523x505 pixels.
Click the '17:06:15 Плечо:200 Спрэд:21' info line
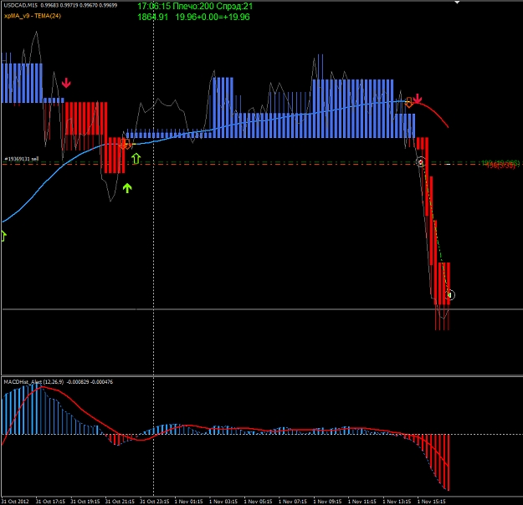pyautogui.click(x=195, y=6)
